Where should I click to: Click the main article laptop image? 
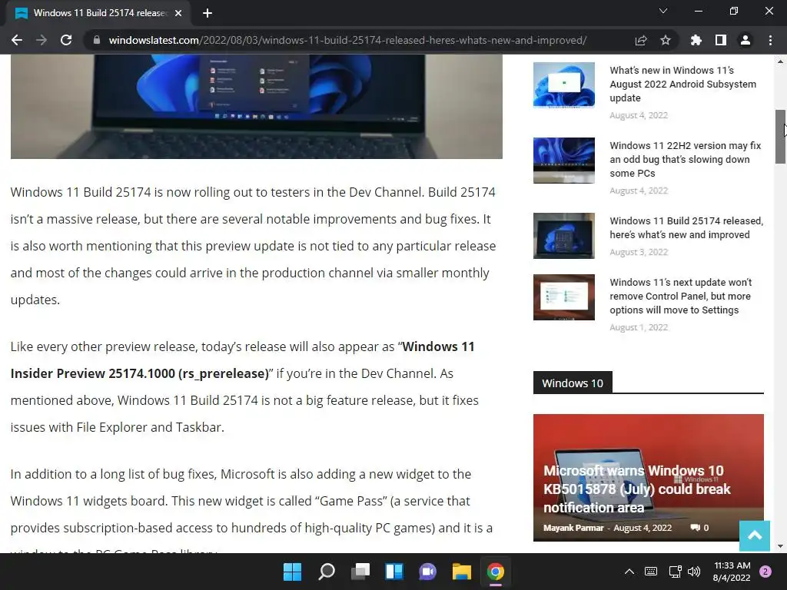[257, 106]
